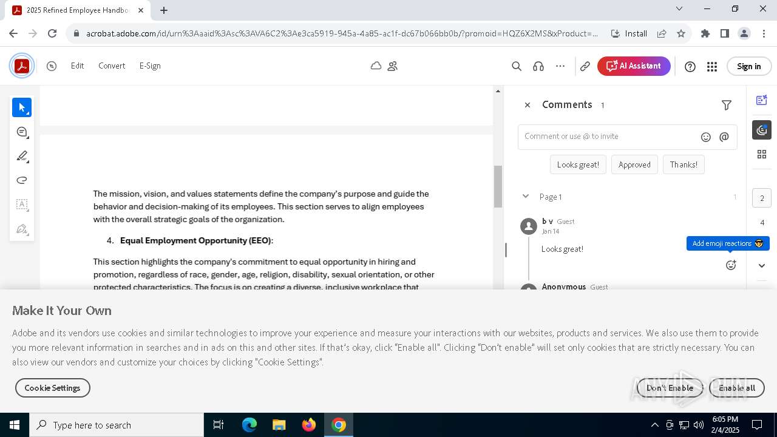Viewport: 777px width, 437px height.
Task: Select b v's "Looks great!" comment text
Action: 562,249
